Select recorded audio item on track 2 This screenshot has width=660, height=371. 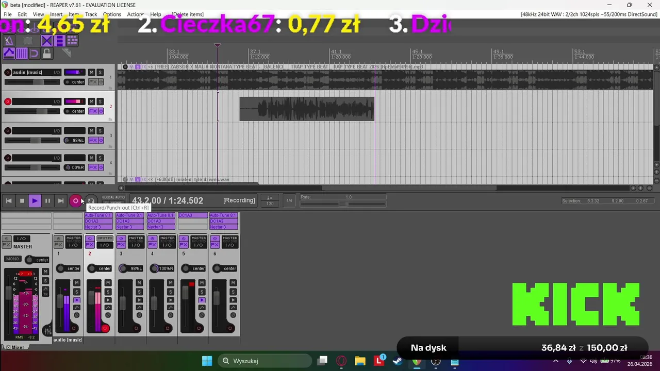pyautogui.click(x=307, y=109)
